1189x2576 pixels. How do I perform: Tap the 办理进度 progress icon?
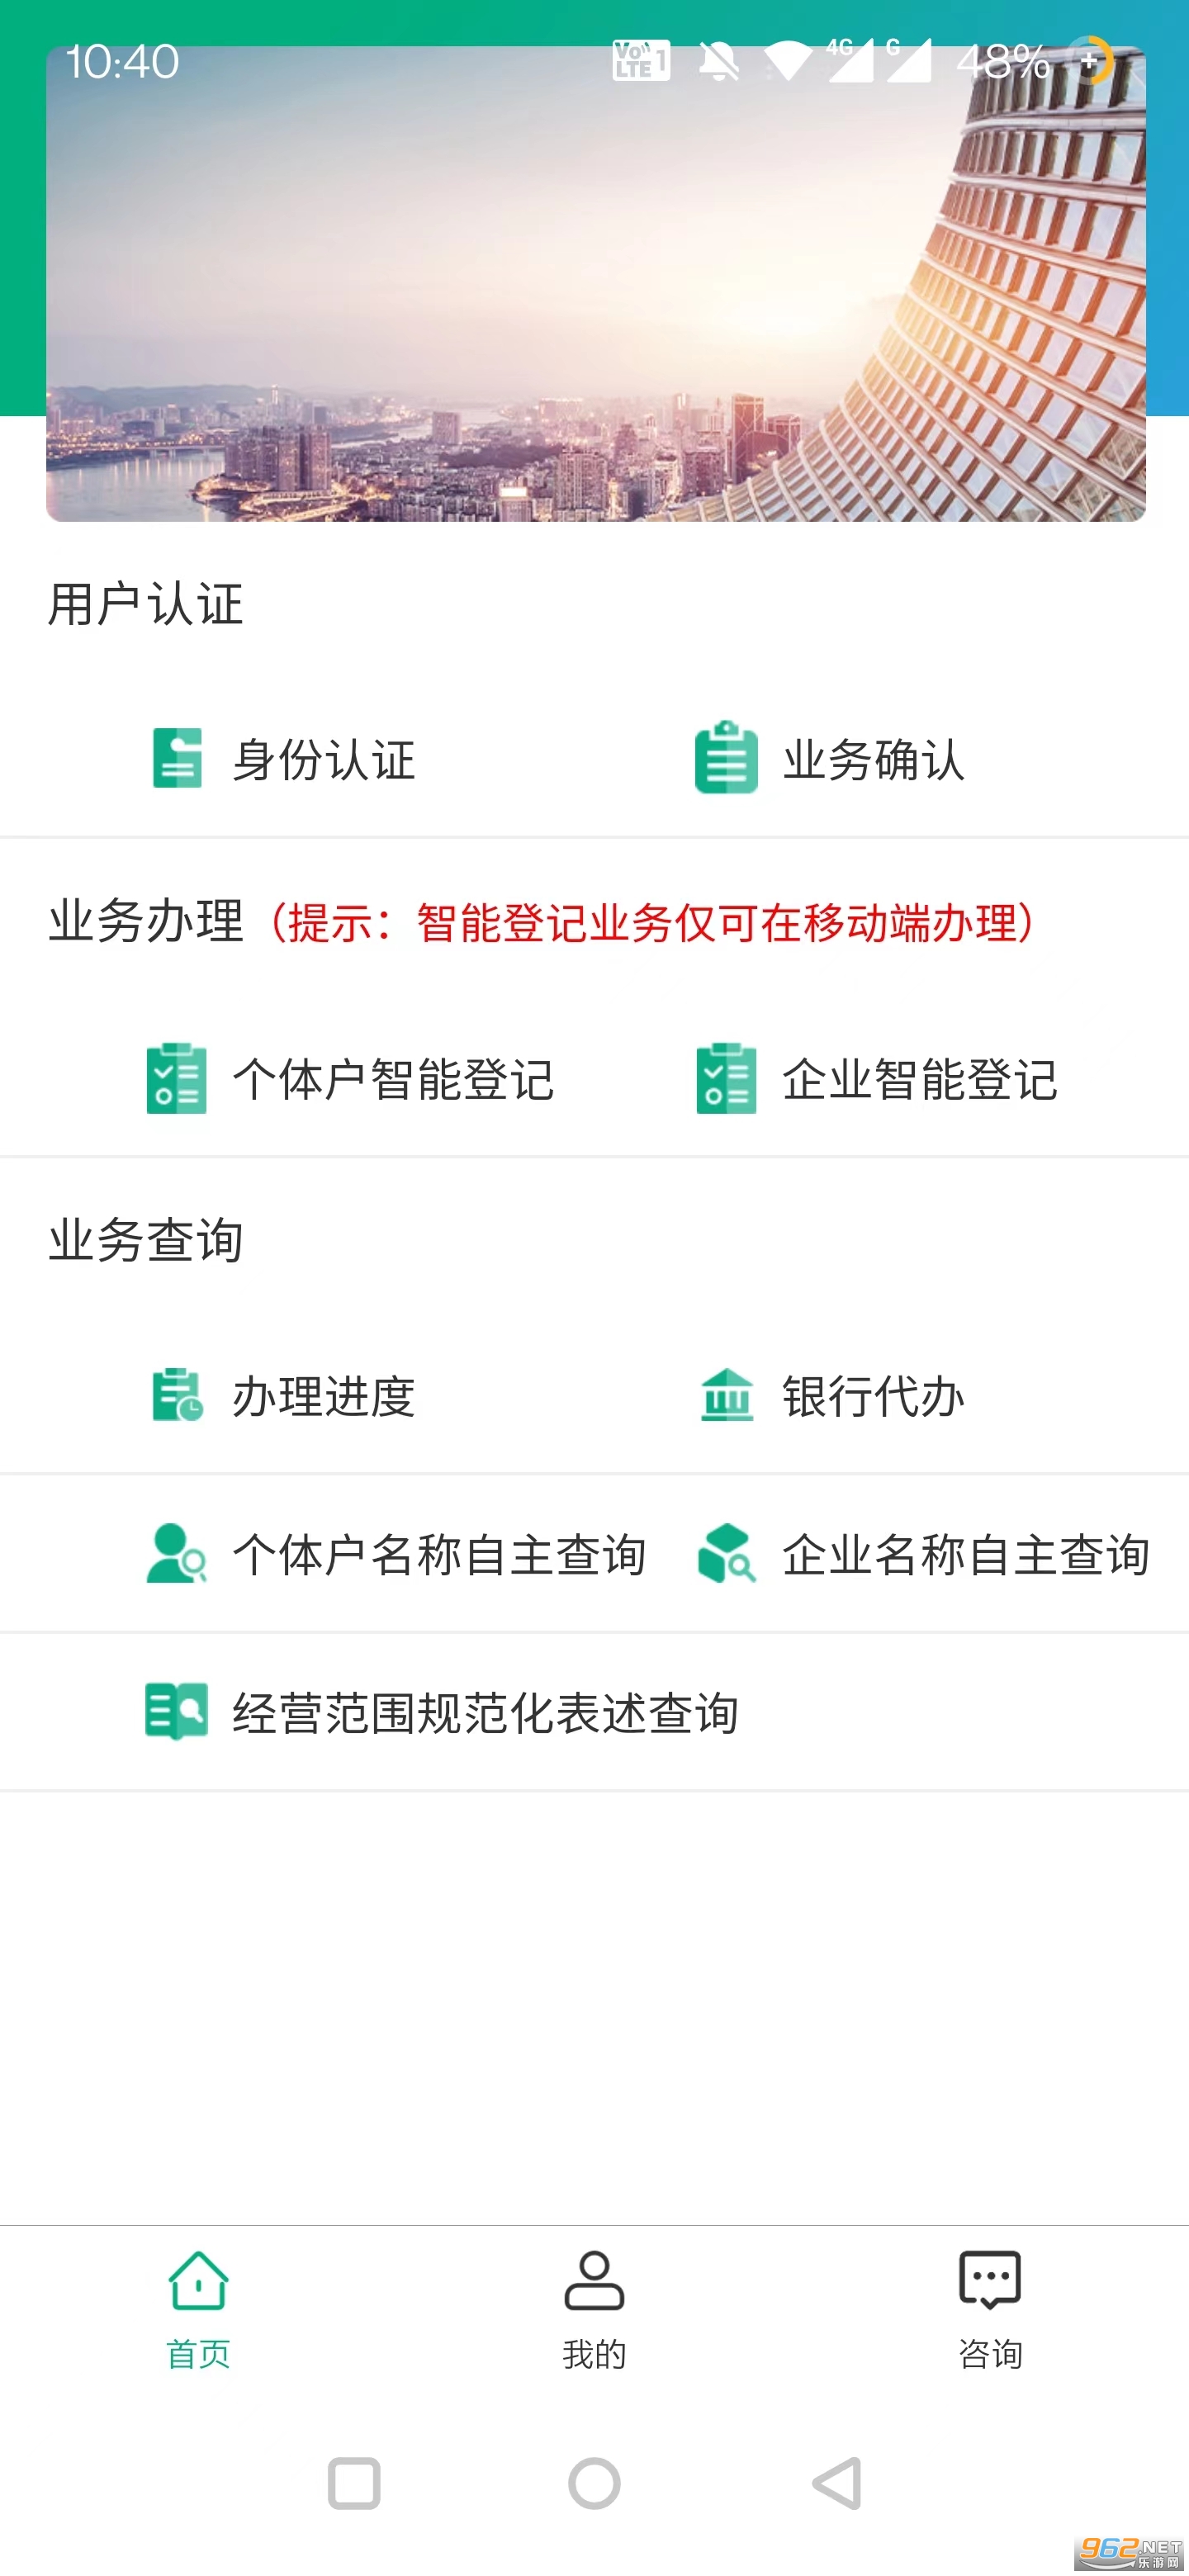177,1395
